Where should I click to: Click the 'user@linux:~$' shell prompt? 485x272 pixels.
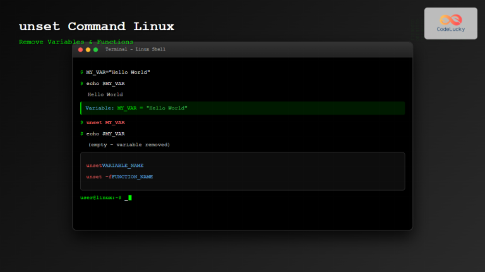point(100,198)
